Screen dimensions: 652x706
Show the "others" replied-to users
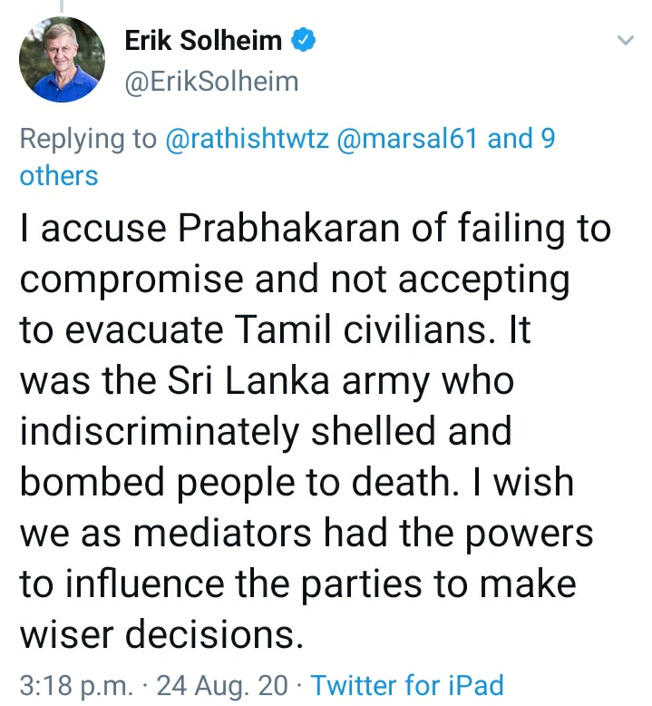pyautogui.click(x=58, y=175)
